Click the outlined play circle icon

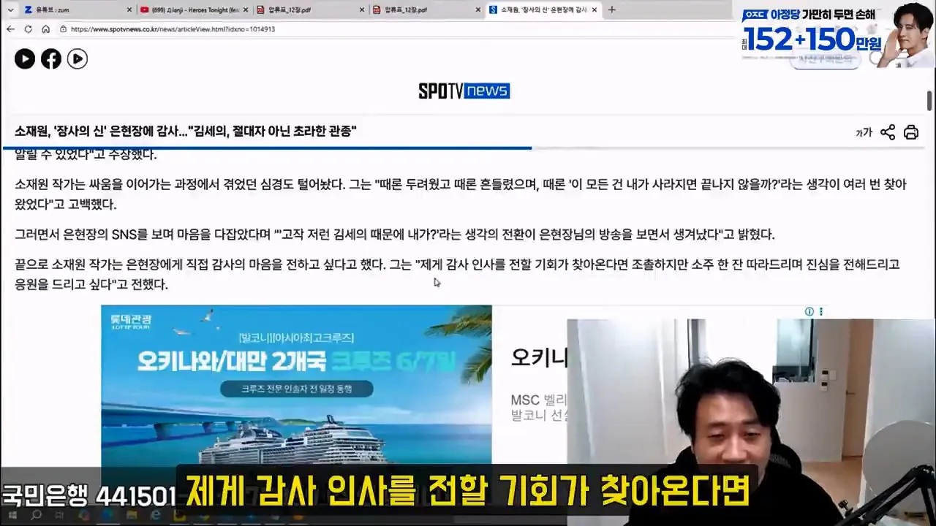(x=78, y=58)
